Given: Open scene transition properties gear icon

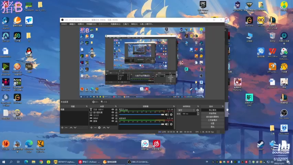Looking at the screenshot, I should (x=198, y=110).
